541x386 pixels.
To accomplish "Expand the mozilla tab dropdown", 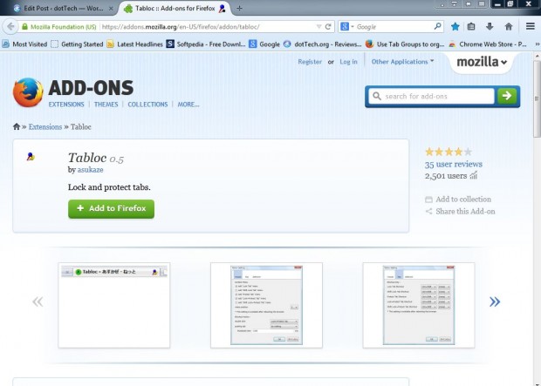I will (x=482, y=62).
